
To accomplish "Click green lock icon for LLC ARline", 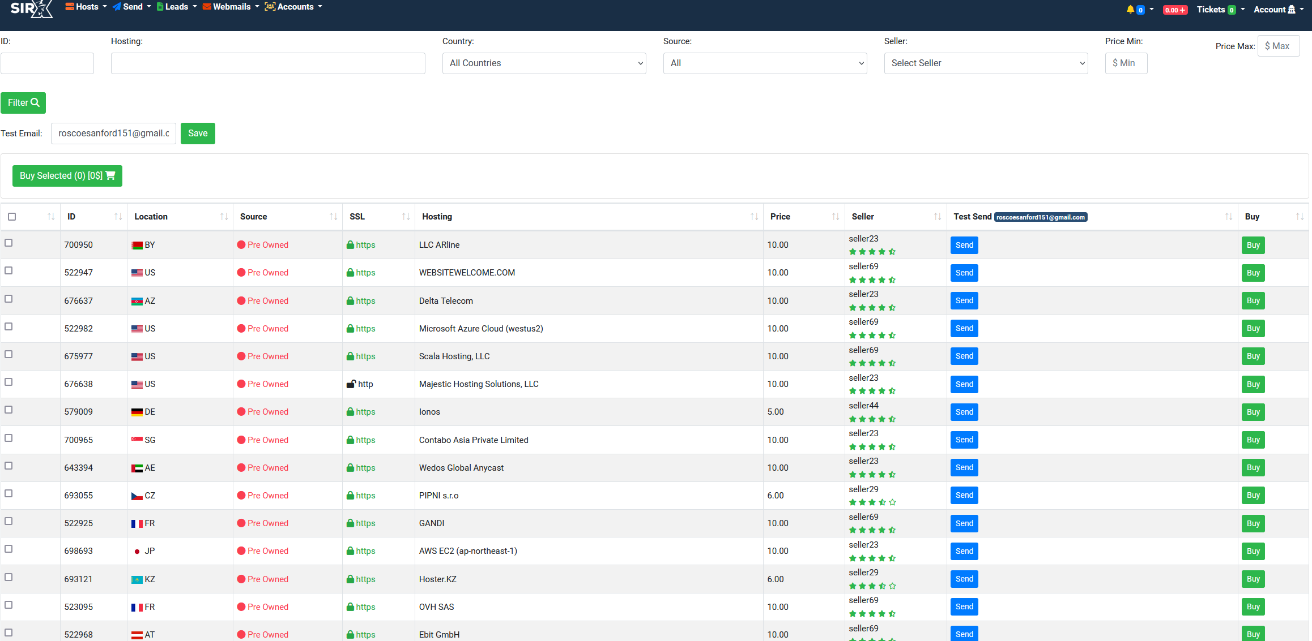I will tap(351, 245).
